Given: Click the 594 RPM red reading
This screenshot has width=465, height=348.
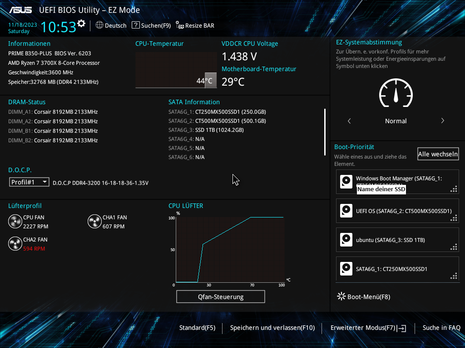Looking at the screenshot, I should pyautogui.click(x=34, y=249).
